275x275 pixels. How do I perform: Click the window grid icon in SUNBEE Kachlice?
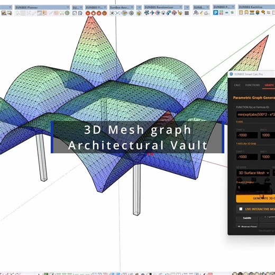pyautogui.click(x=241, y=13)
